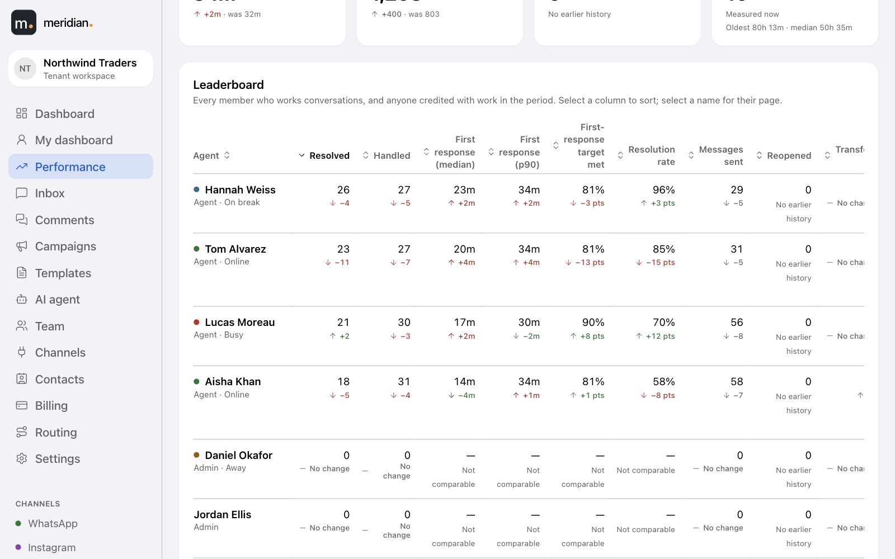Open the Northwind Traders workspace switcher
The image size is (895, 559).
coord(81,69)
